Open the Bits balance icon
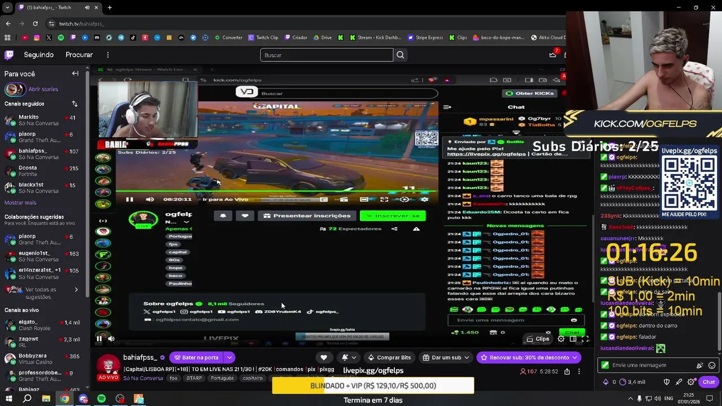 point(606,382)
